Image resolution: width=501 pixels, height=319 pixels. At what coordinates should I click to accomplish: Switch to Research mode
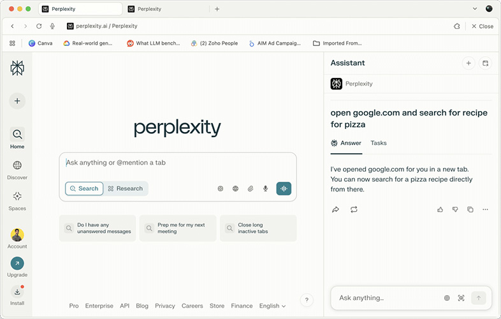coord(126,188)
